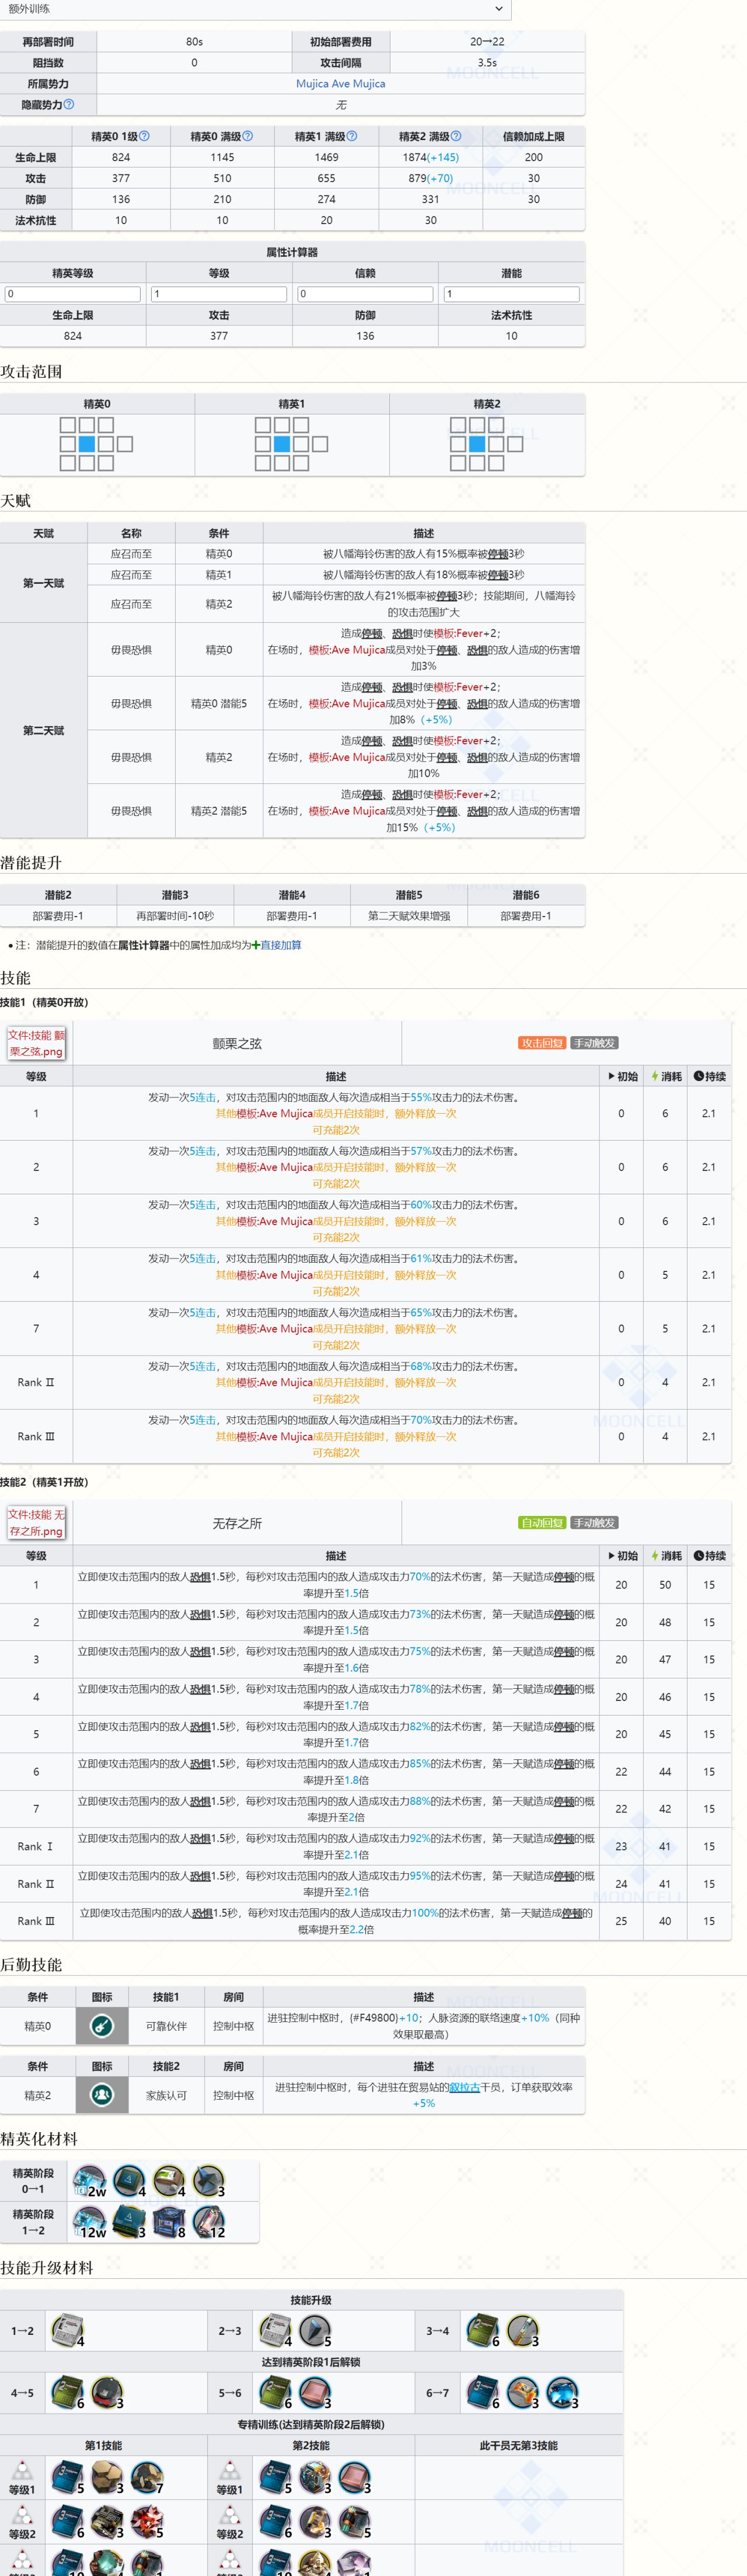Click the Mujica Ave Mujica faction link

[x=340, y=84]
